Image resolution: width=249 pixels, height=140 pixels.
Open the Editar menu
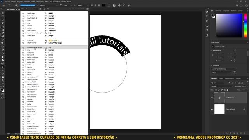click(x=13, y=2)
